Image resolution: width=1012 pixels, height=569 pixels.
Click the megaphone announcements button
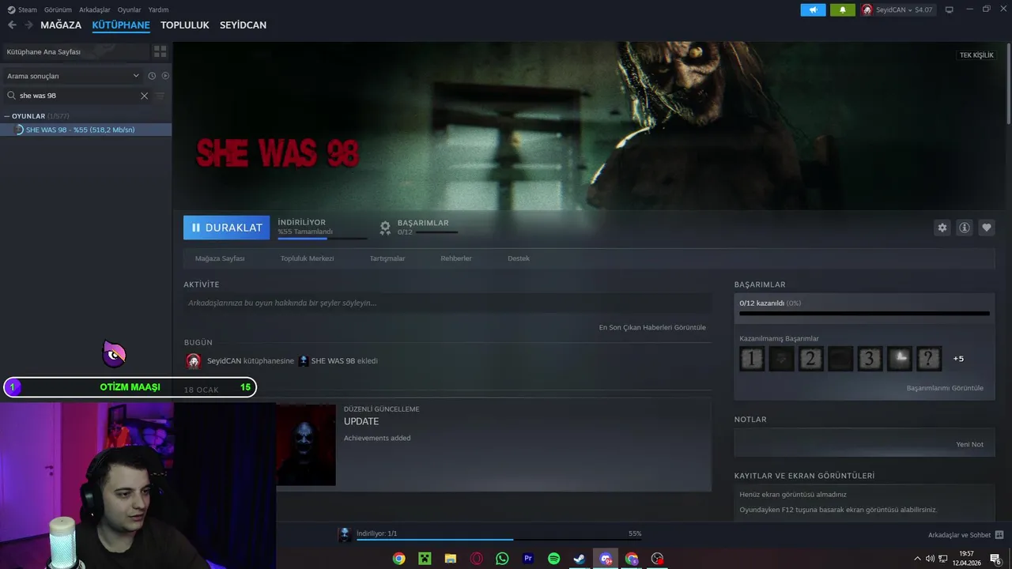(x=813, y=9)
